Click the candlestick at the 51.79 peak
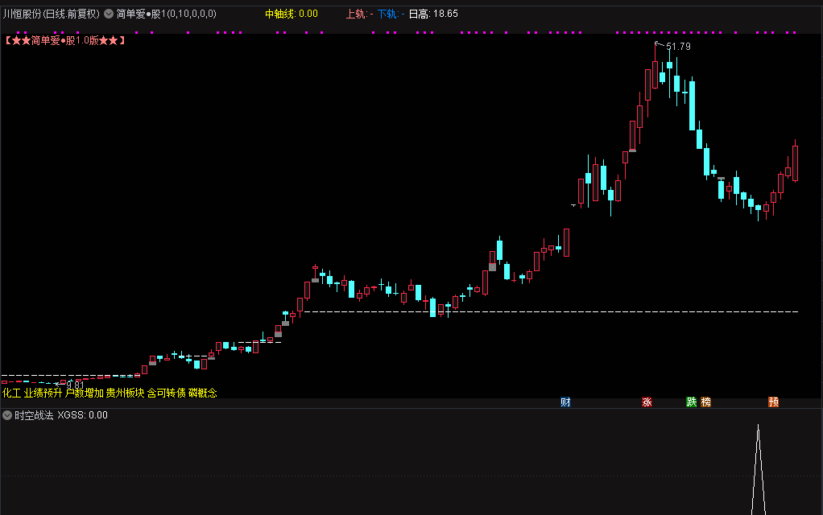Image resolution: width=823 pixels, height=515 pixels. tap(655, 73)
